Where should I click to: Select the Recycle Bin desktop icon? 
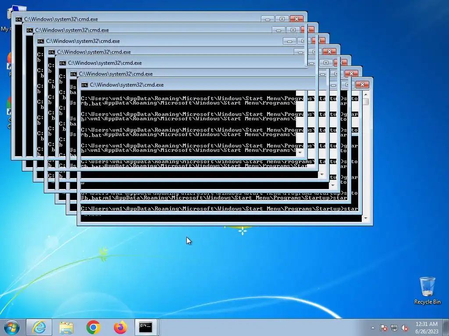(x=427, y=290)
